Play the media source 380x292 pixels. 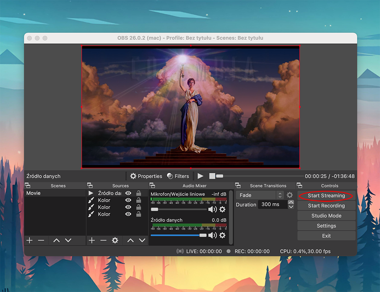point(200,176)
